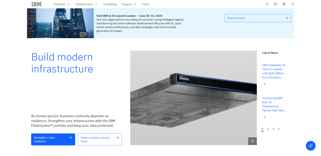Click the Latest News heading

(x=270, y=53)
